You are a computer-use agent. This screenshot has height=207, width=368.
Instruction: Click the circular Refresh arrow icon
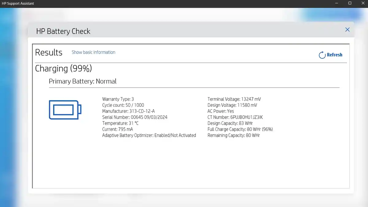322,55
